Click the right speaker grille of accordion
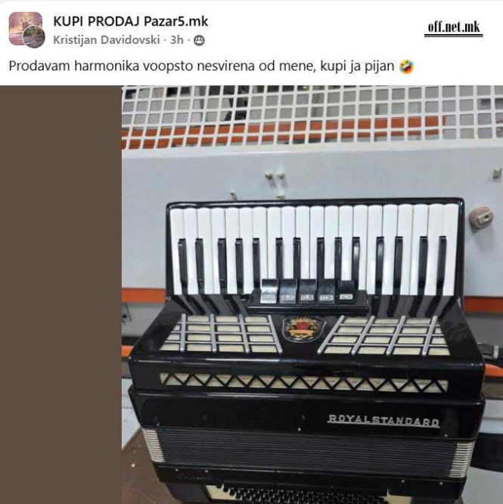This screenshot has height=504, width=503. [384, 335]
